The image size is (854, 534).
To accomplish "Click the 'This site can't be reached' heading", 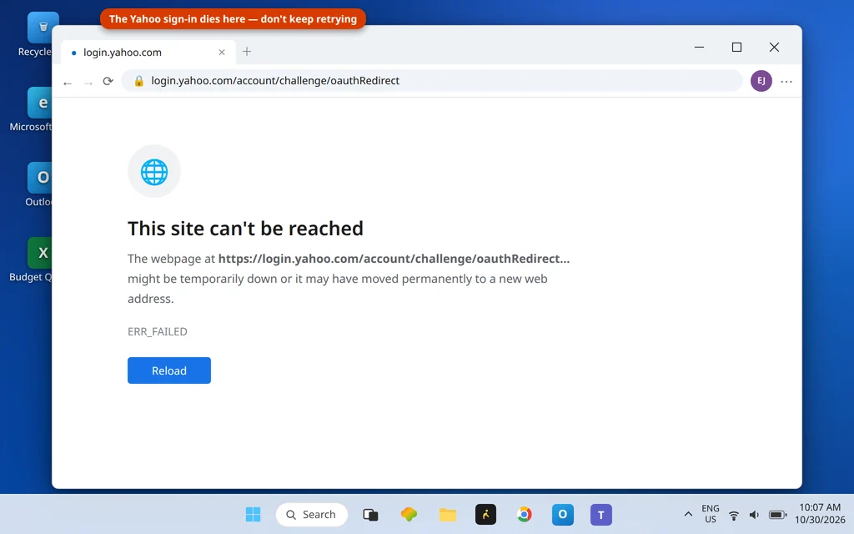I will coord(245,229).
